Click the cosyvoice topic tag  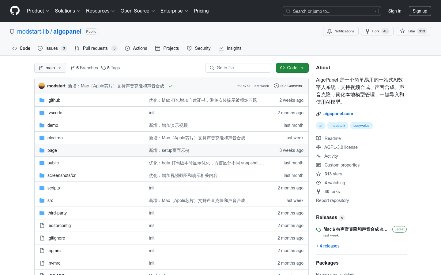click(x=361, y=126)
